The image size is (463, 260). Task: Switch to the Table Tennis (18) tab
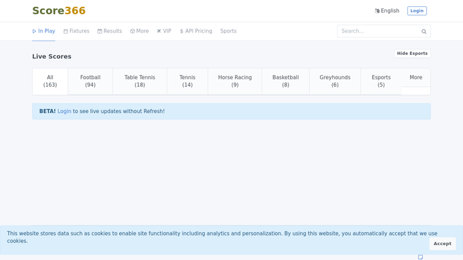140,81
